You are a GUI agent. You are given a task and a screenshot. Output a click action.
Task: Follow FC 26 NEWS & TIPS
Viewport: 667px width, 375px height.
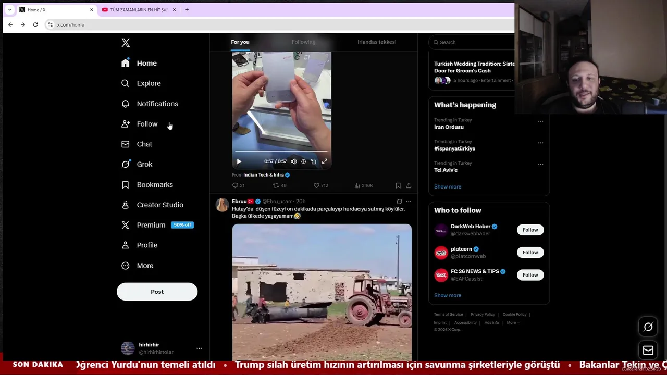(530, 275)
